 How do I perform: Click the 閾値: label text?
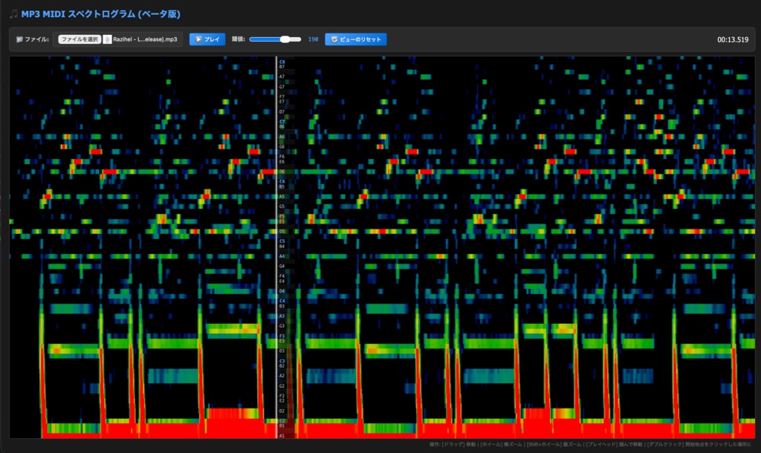pyautogui.click(x=239, y=39)
